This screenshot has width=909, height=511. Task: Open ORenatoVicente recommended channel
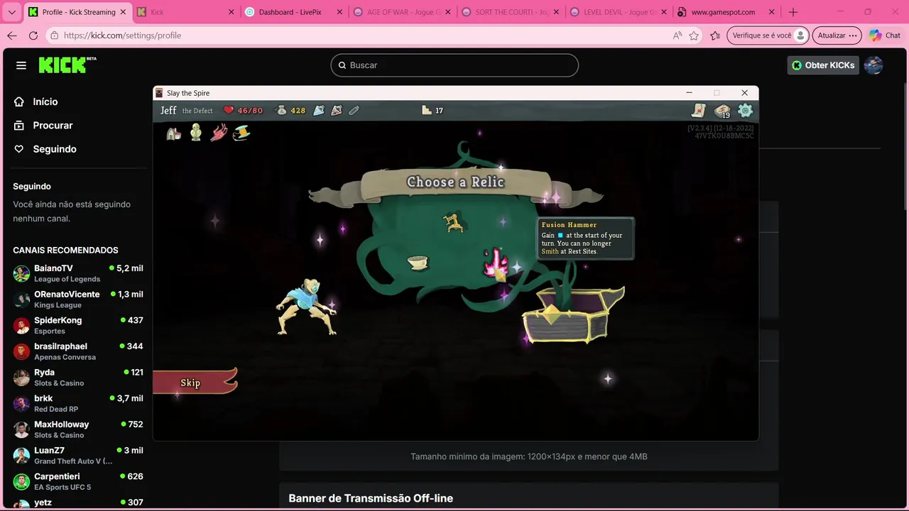(78, 299)
